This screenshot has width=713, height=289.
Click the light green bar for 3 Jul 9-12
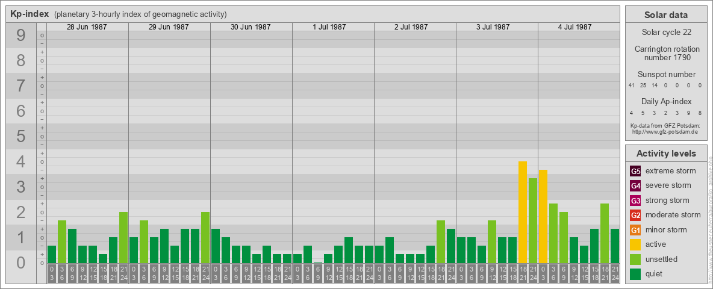[x=492, y=242]
